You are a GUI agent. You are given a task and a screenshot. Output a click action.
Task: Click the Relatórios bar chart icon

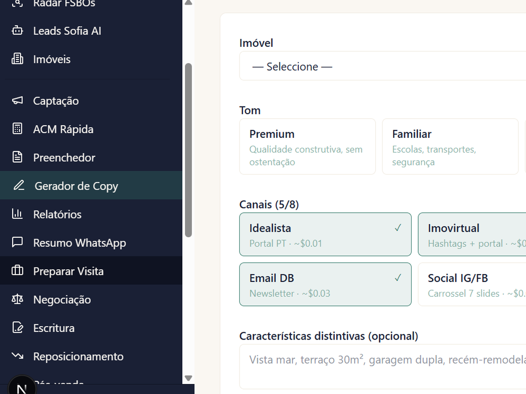click(17, 214)
